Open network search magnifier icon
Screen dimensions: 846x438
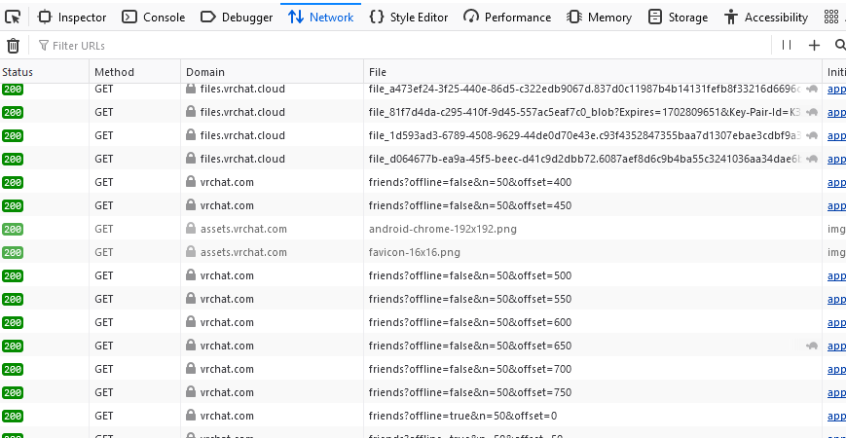coord(839,46)
